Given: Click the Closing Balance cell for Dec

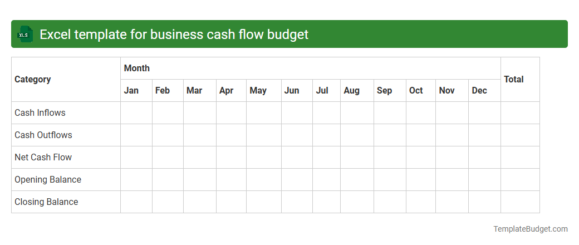Looking at the screenshot, I should (x=484, y=202).
